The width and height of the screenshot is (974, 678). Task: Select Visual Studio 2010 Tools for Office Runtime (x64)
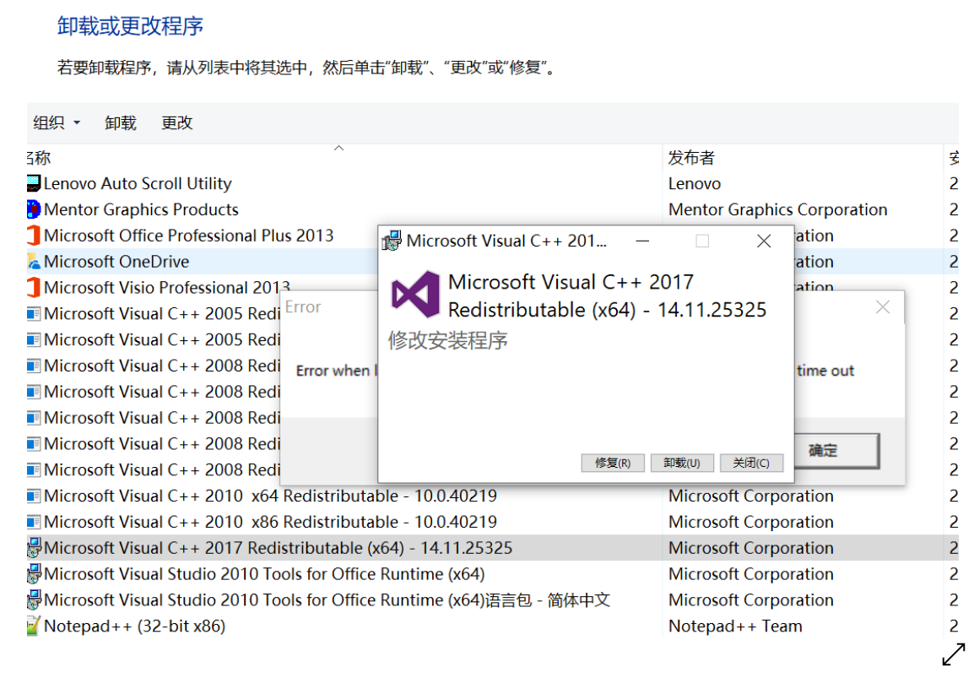pyautogui.click(x=264, y=573)
